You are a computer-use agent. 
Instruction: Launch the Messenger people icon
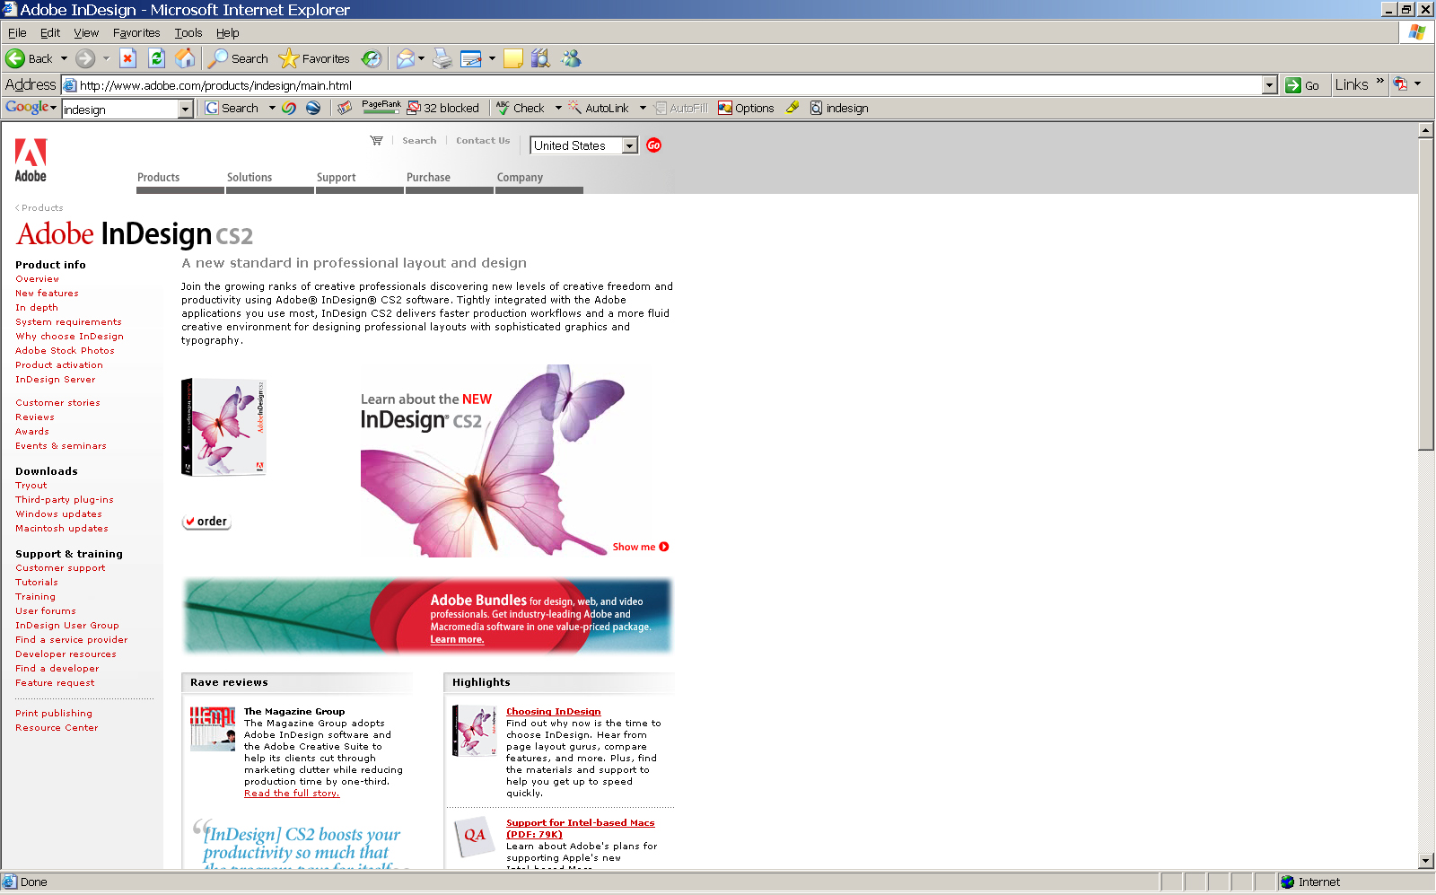pyautogui.click(x=572, y=59)
